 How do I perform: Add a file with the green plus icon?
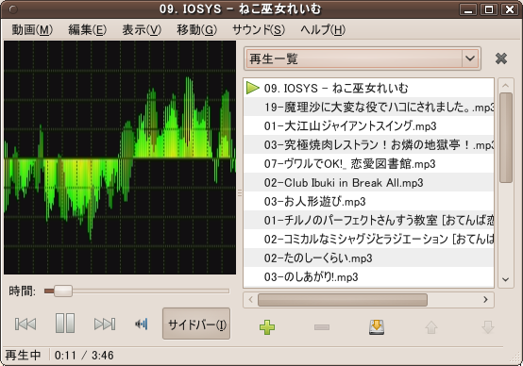tap(267, 327)
